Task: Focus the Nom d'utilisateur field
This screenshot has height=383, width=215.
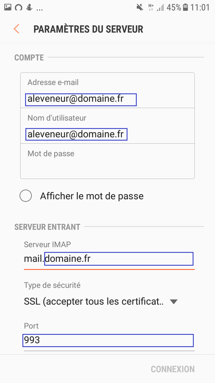Action: tap(107, 126)
